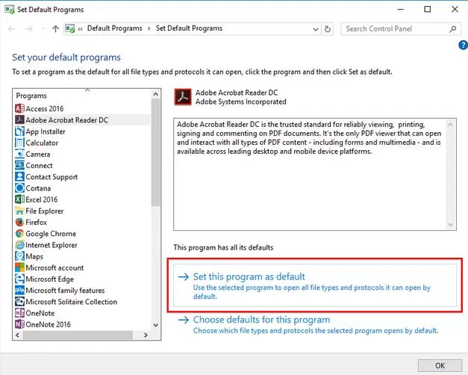
Task: Click the File Explorer folder icon
Action: (x=19, y=211)
